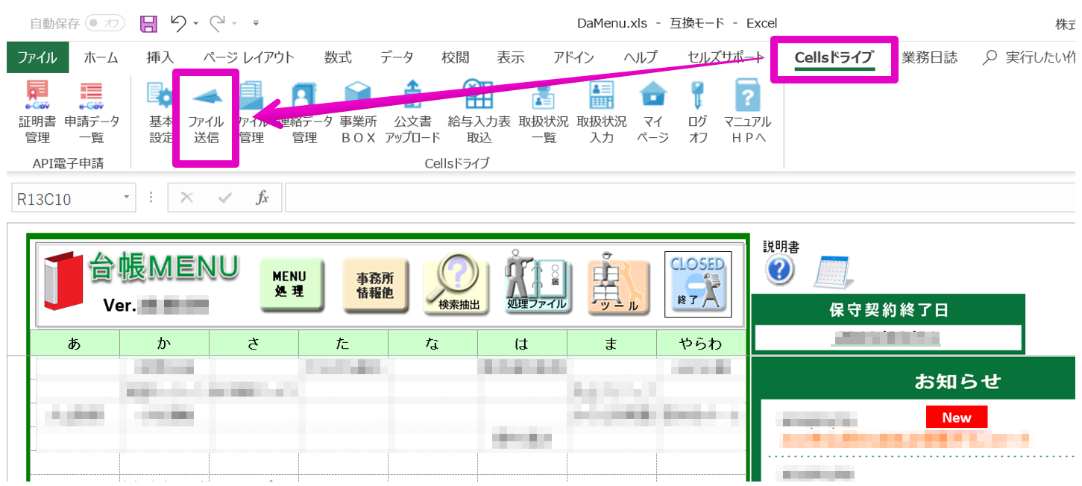Open the 業務日誌 ribbon tab

929,57
